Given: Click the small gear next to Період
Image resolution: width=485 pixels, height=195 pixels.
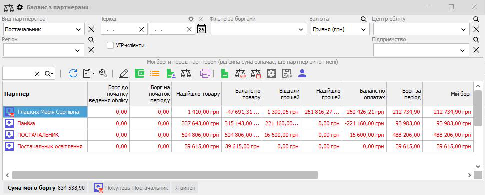Looking at the screenshot, I should (x=191, y=19).
